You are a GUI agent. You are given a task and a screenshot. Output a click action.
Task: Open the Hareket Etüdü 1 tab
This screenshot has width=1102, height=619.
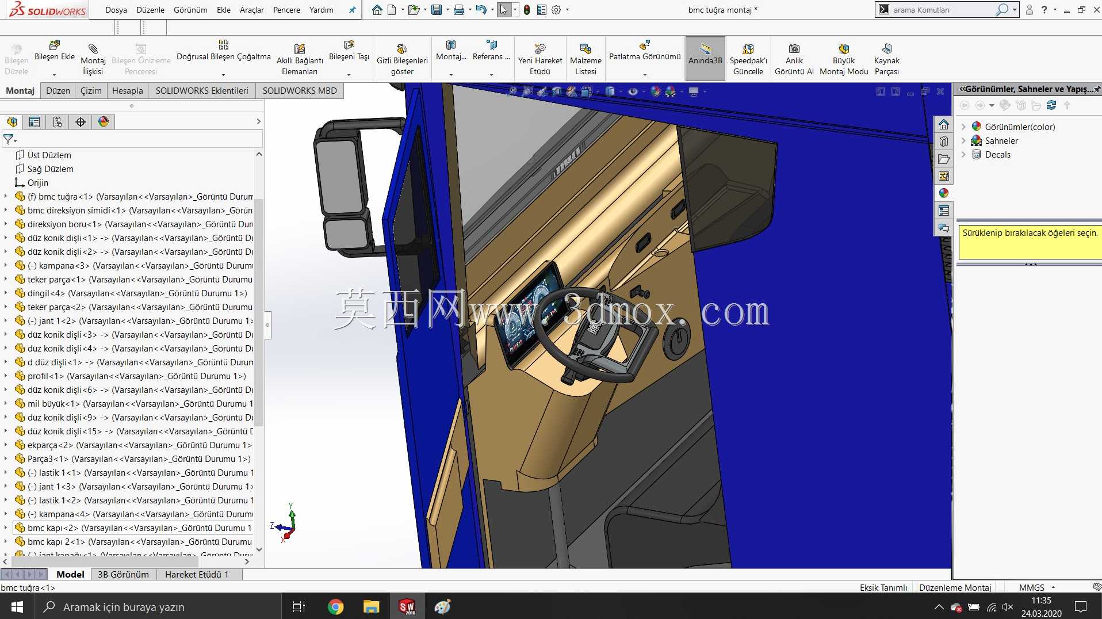point(197,574)
